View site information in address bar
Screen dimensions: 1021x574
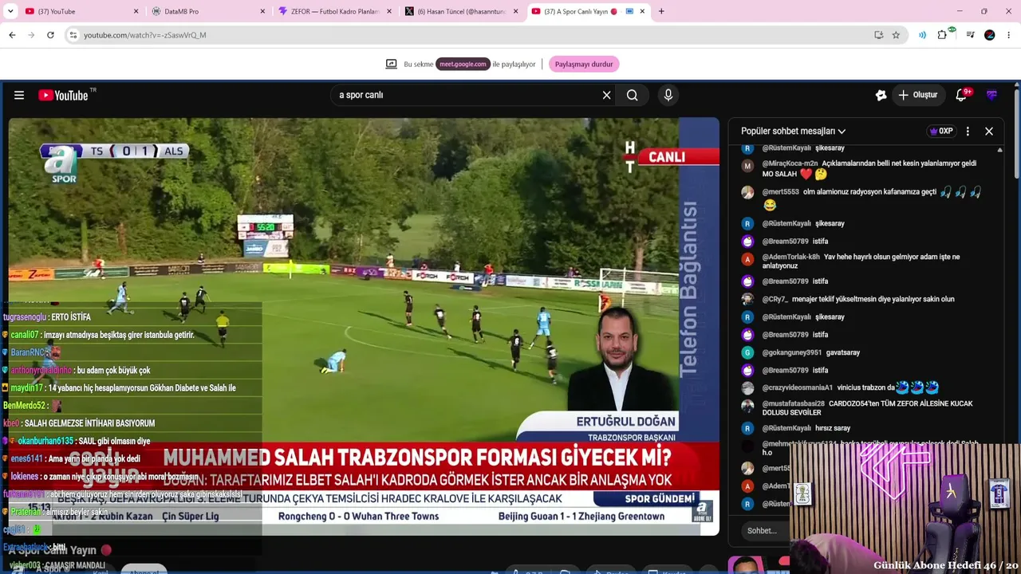click(x=73, y=35)
